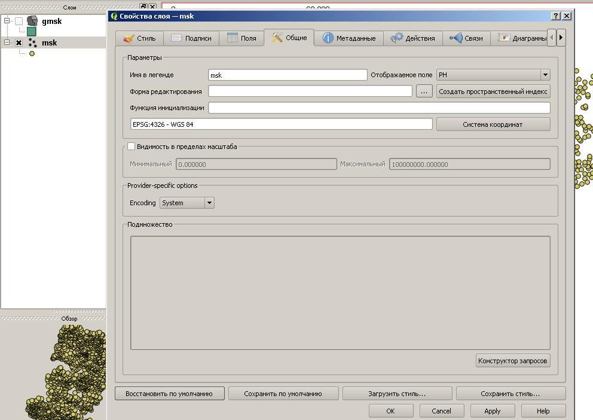593x420 pixels.
Task: Switch to the Стиль tab
Action: (x=139, y=38)
